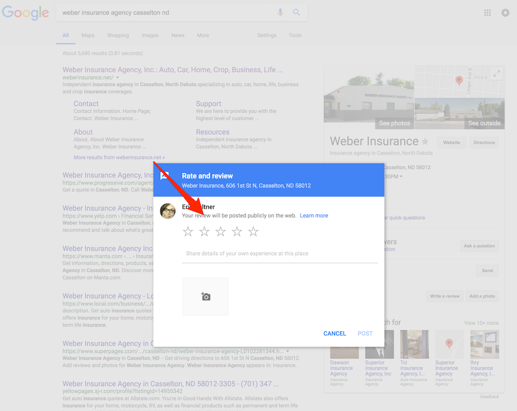Screen dimensions: 517x411
Task: Open search Tools
Action: [295, 35]
